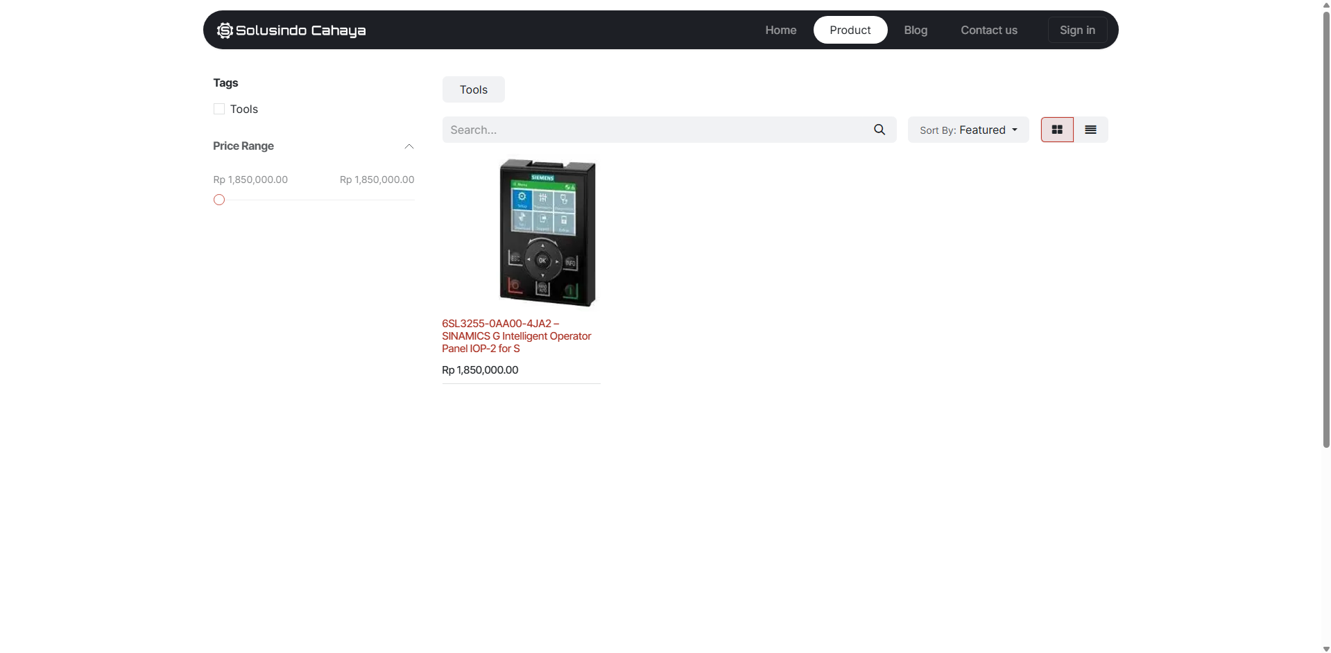
Task: Open the 6SL3255-0AA00-4JA2 SINAMICS product link
Action: [x=517, y=336]
